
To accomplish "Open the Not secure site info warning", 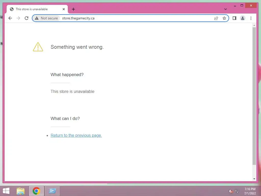I will coord(46,18).
